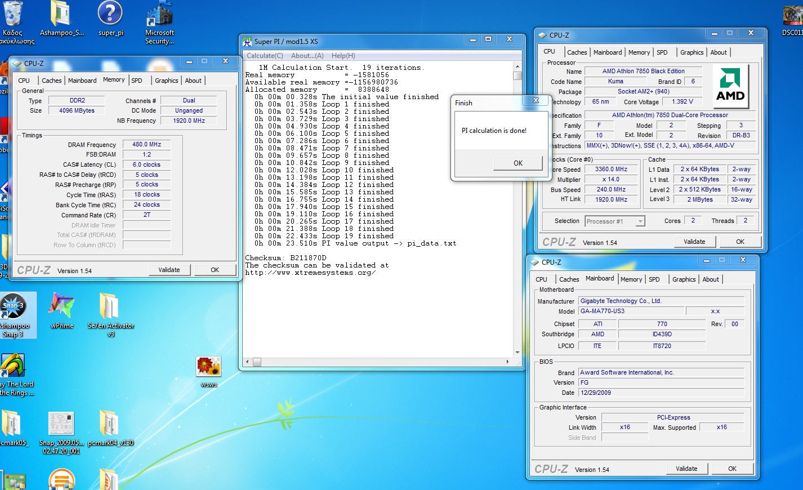Open About...(A) menu in Super PI

pos(307,56)
